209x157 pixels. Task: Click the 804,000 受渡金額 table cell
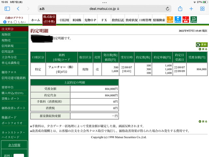[x=197, y=69]
